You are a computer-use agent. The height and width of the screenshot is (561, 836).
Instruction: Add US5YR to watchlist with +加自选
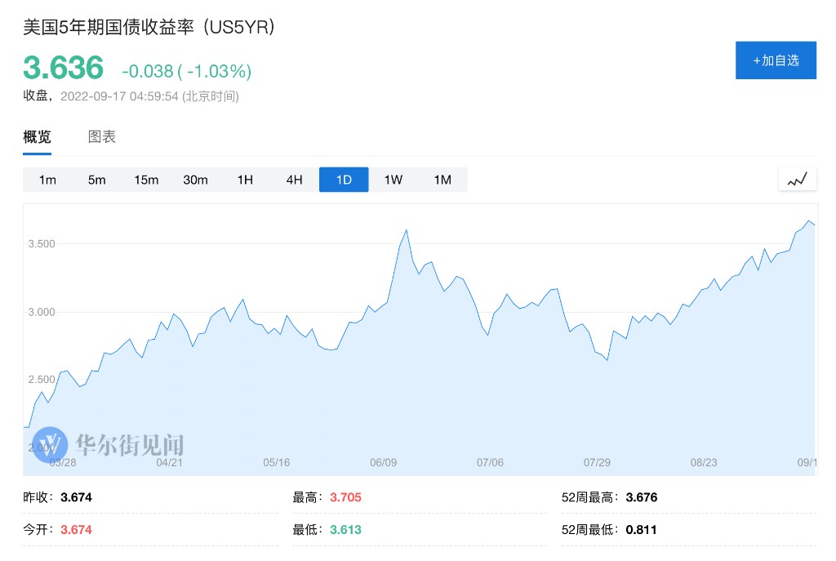point(776,60)
